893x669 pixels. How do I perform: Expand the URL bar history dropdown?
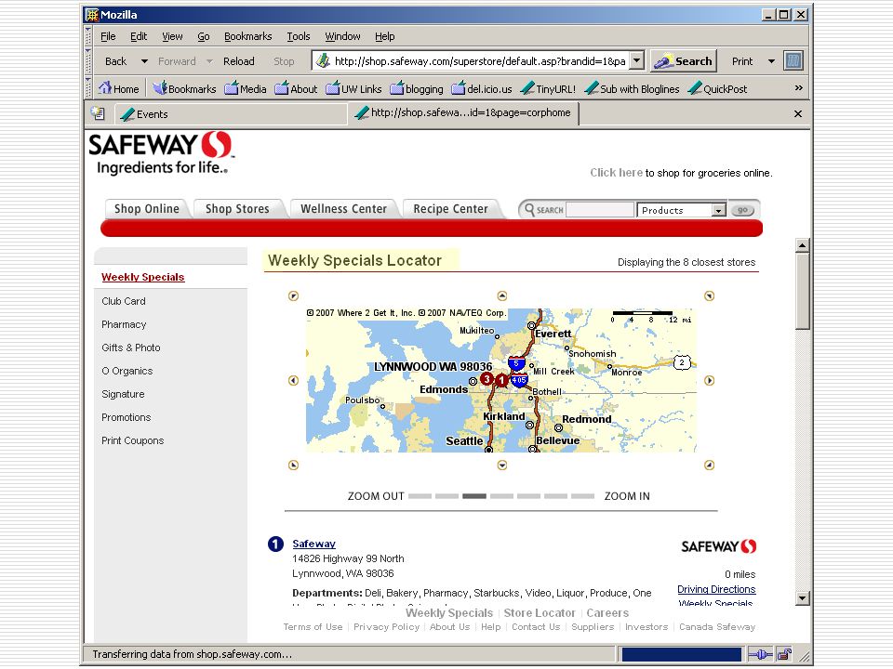pyautogui.click(x=637, y=60)
